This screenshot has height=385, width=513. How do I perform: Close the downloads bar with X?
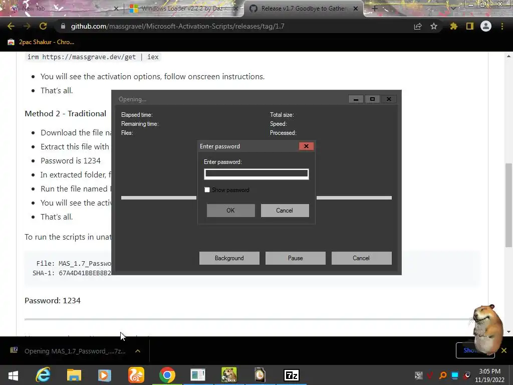[x=504, y=350]
